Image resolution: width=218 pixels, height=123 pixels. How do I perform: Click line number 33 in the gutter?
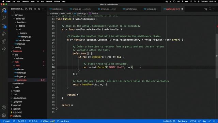(53, 84)
